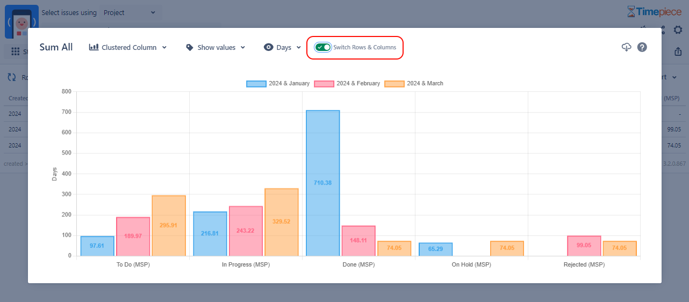This screenshot has width=689, height=302.
Task: Click the export share icon
Action: [x=678, y=51]
